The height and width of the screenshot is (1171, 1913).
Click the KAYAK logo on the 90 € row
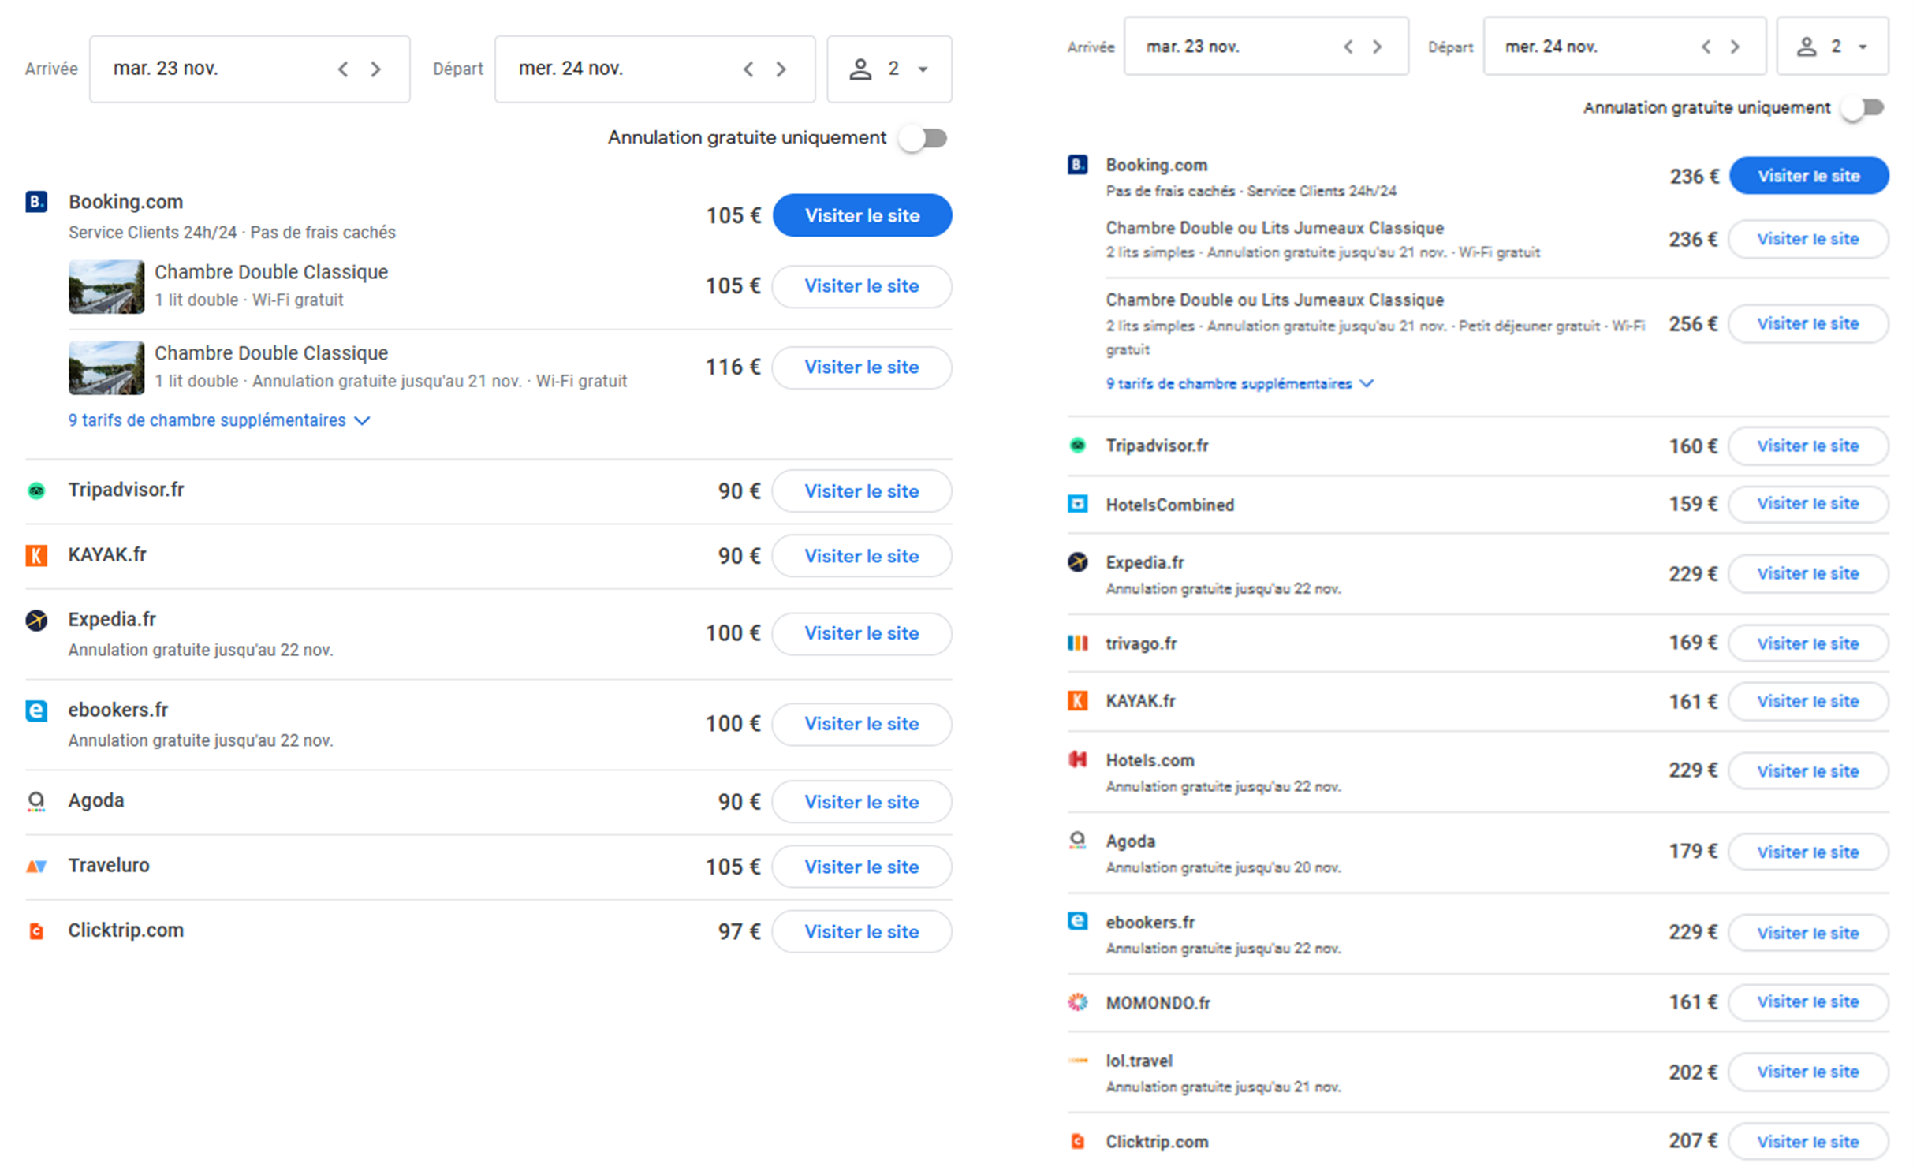[x=36, y=556]
